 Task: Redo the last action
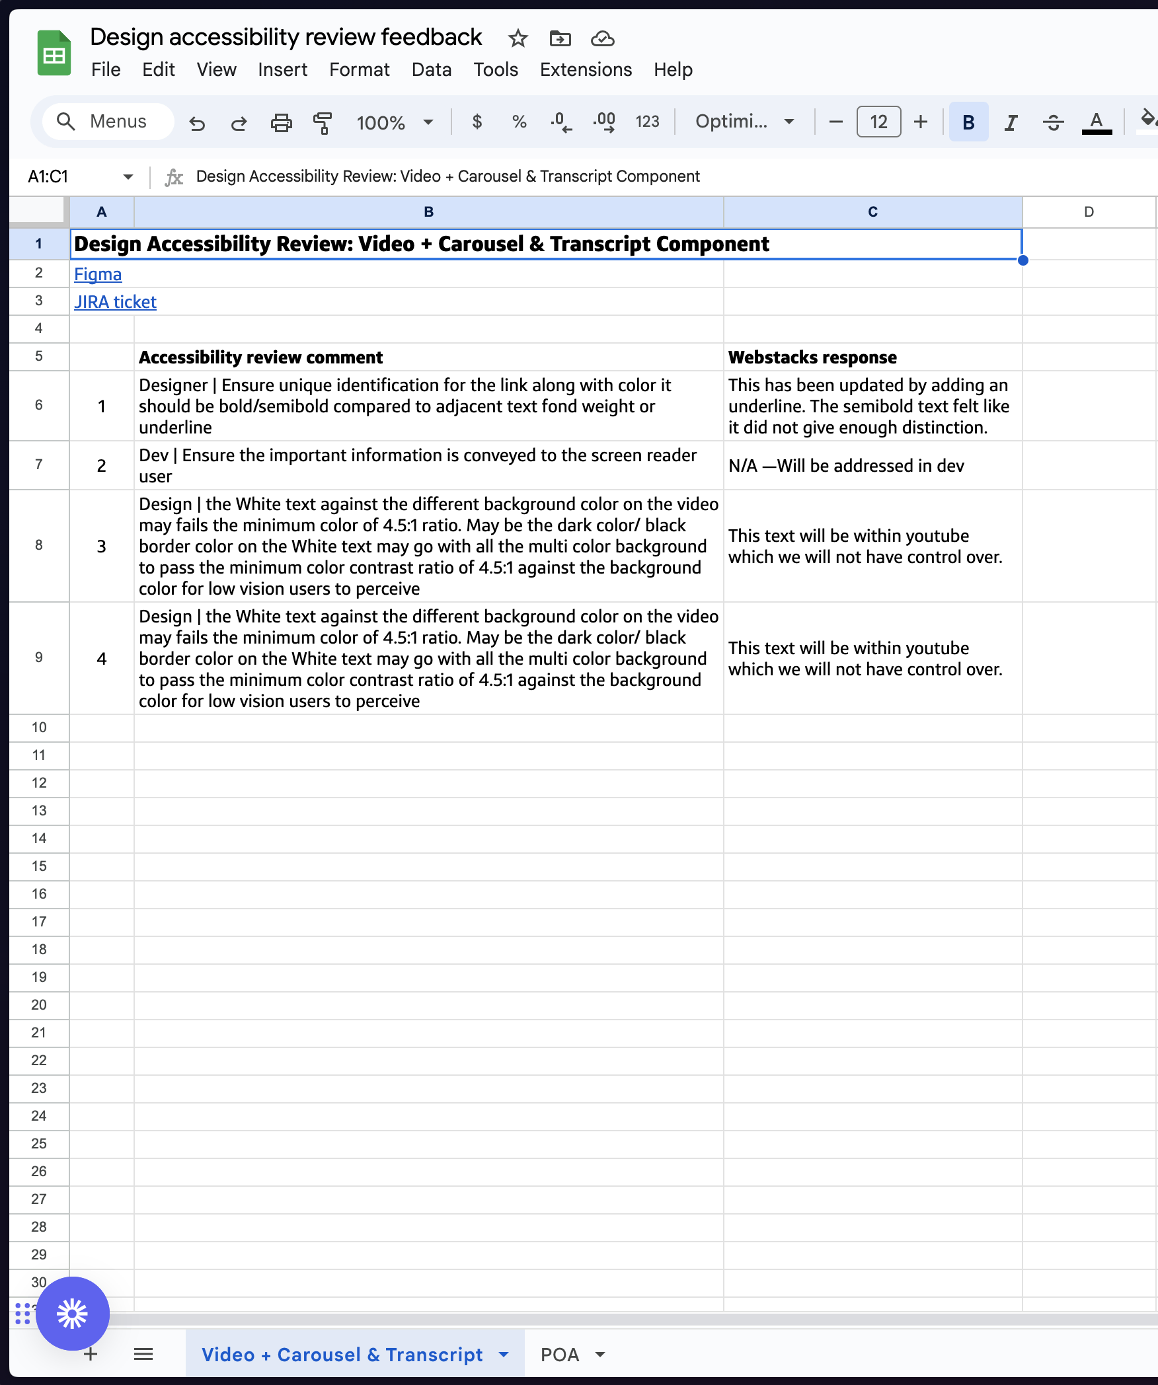click(x=239, y=122)
